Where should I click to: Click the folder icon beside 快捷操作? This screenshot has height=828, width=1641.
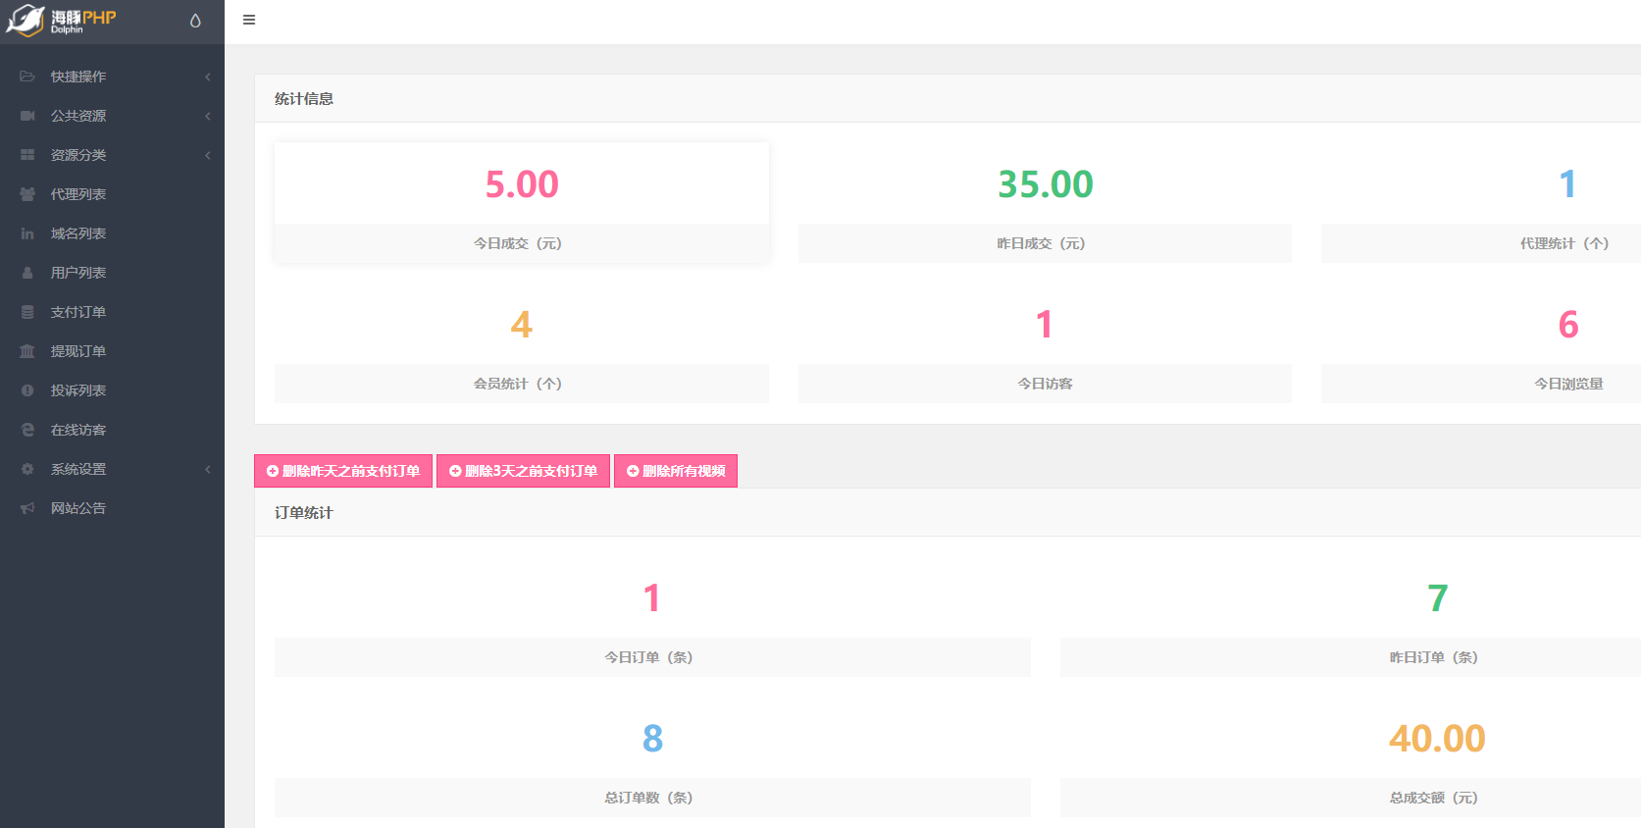(27, 77)
